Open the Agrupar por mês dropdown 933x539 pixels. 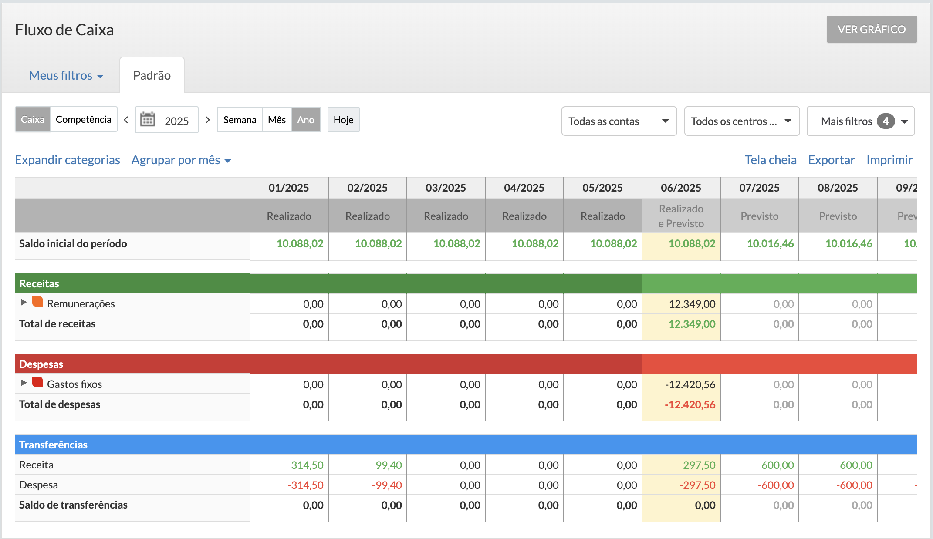tap(181, 160)
